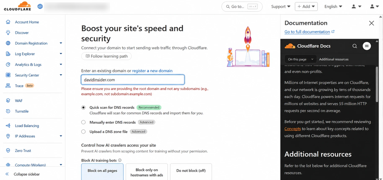Open WAF in sidebar
This screenshot has width=383, height=180.
coord(18,101)
